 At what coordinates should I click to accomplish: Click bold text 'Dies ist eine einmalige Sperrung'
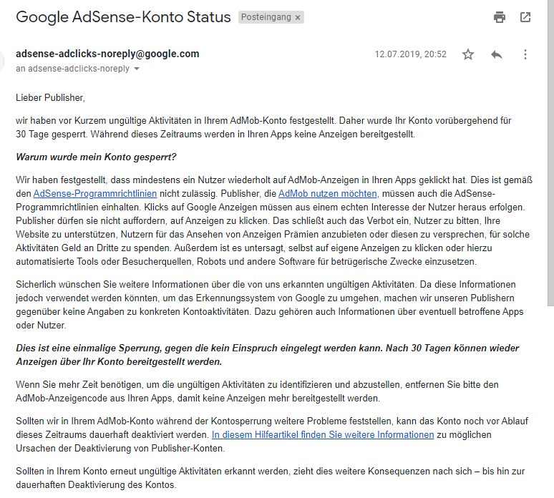click(x=89, y=348)
